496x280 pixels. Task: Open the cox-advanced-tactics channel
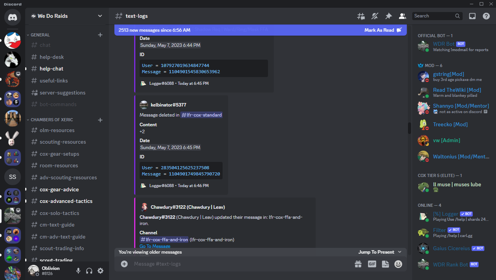(x=67, y=201)
